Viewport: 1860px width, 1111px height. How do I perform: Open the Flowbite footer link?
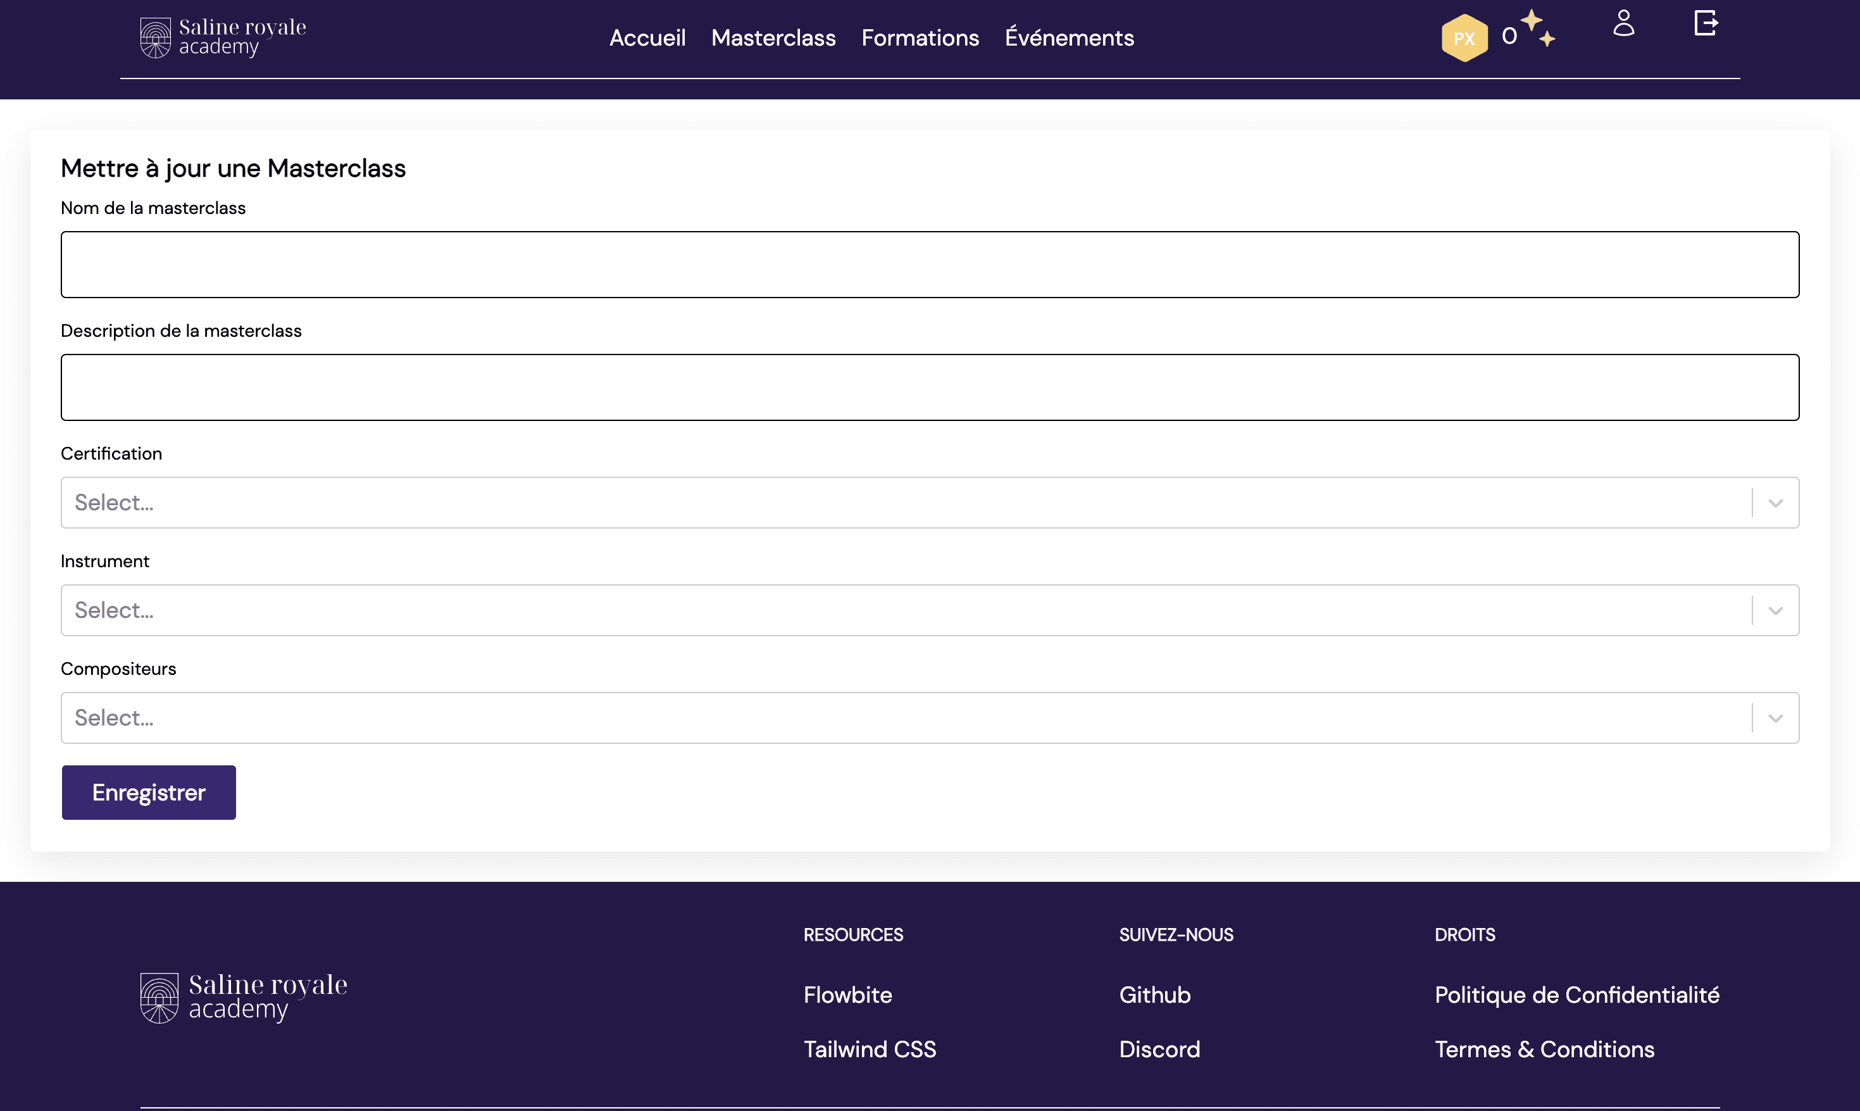point(847,995)
